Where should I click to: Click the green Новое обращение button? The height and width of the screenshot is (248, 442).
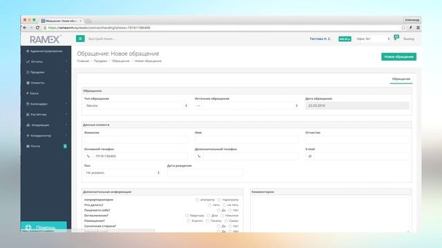coord(398,56)
